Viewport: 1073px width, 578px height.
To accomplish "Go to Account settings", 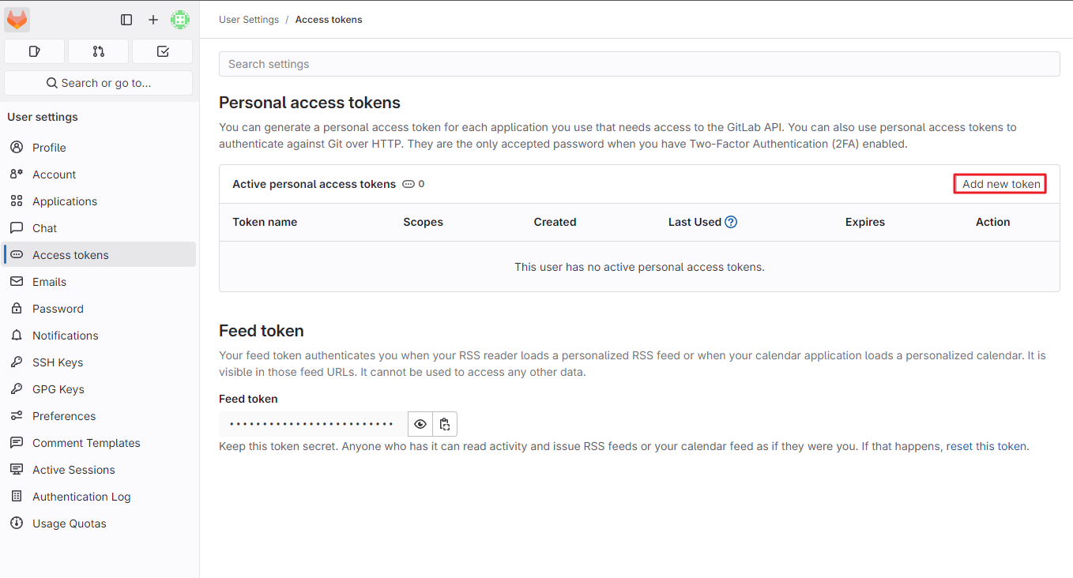I will click(100, 175).
